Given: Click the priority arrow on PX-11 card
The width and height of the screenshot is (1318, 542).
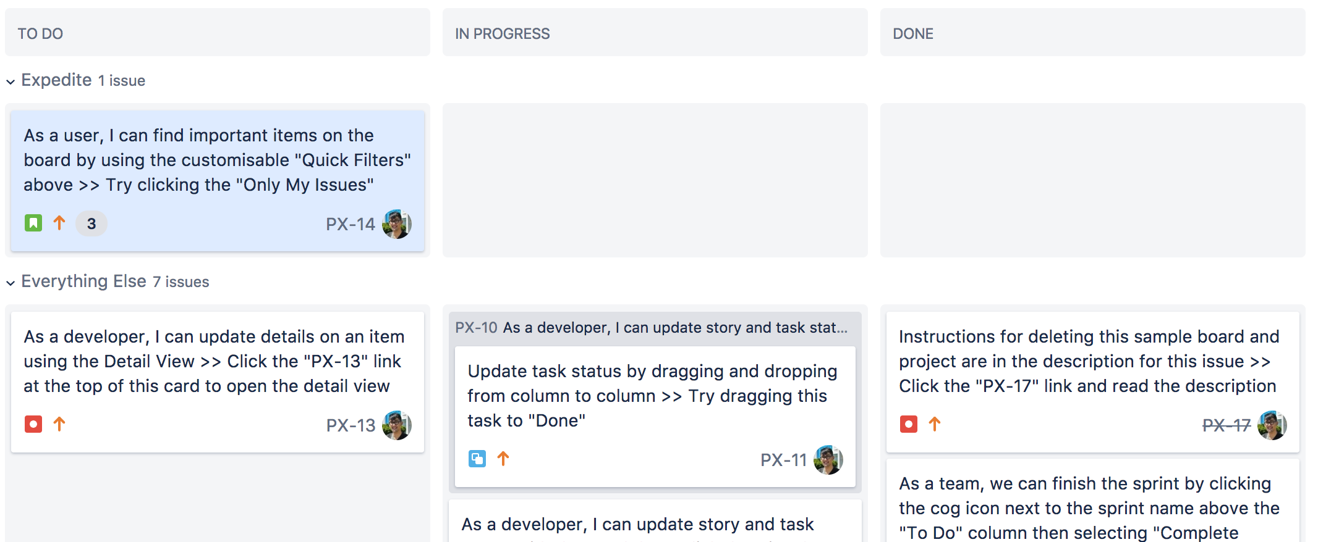Looking at the screenshot, I should pyautogui.click(x=503, y=459).
